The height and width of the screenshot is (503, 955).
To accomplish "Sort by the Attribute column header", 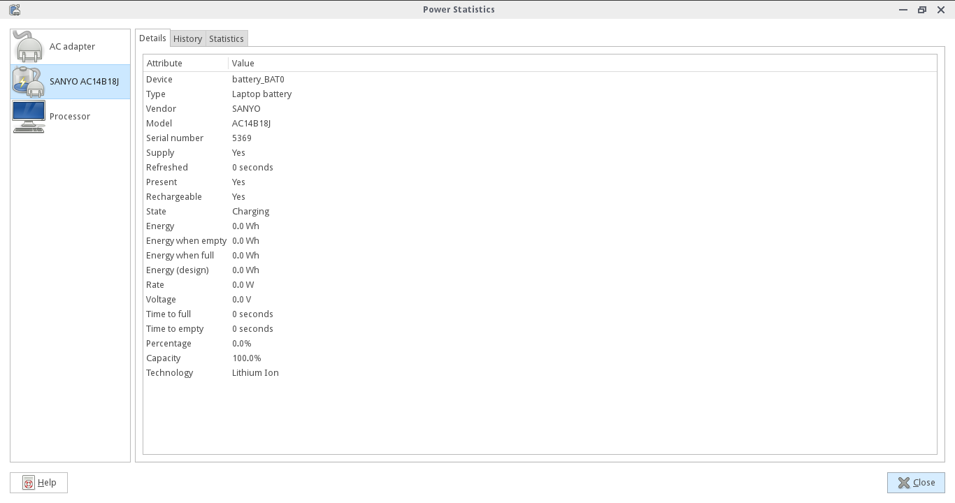I will (x=186, y=64).
